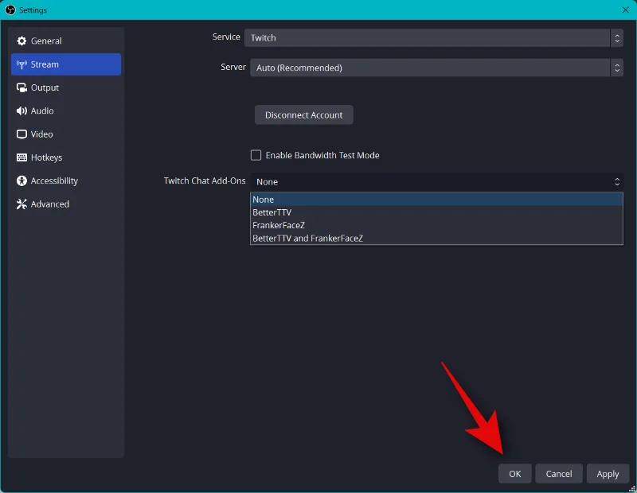
Task: Open the Hotkeys settings
Action: click(66, 157)
